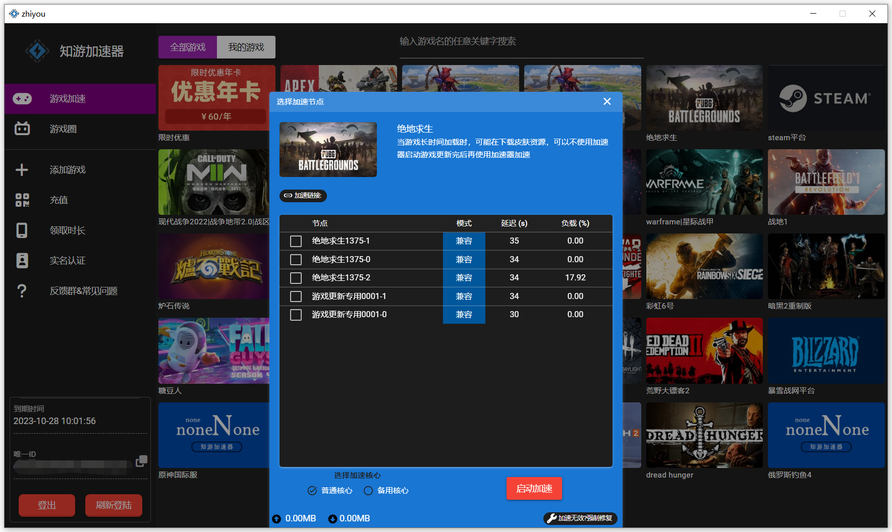The image size is (892, 532).
Task: Select 添加游戏 in the sidebar
Action: (x=80, y=170)
